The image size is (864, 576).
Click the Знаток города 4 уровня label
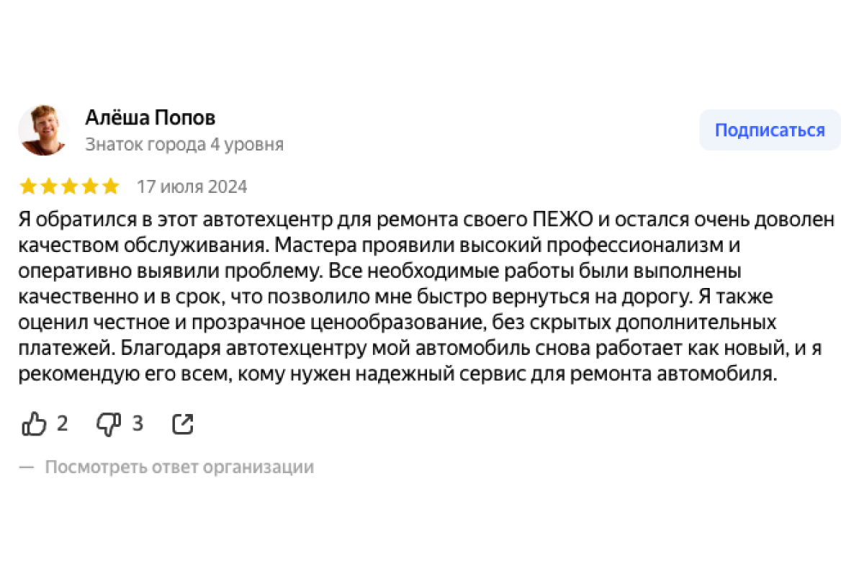tap(184, 144)
